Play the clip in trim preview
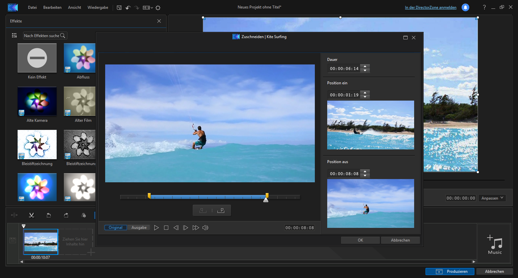 pos(156,228)
